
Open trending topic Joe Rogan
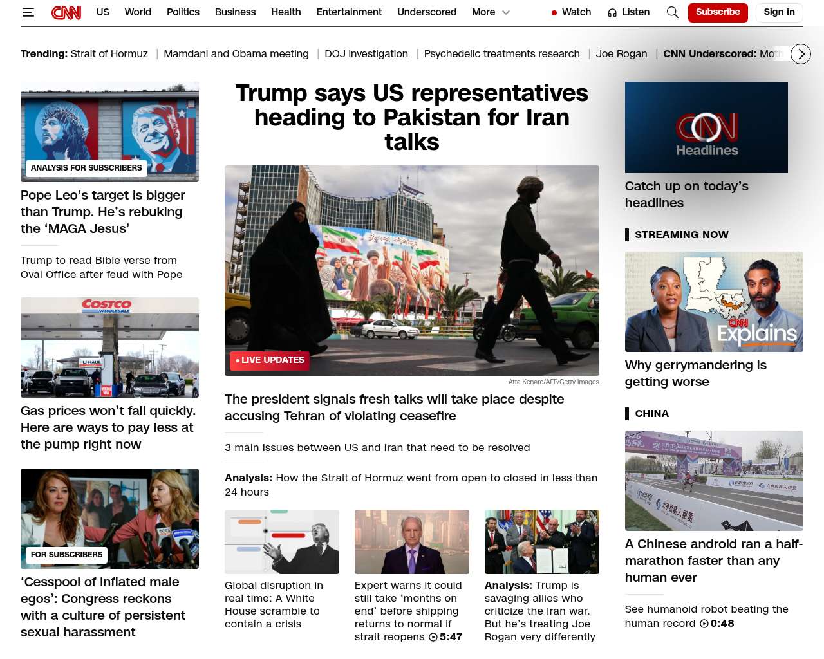click(x=621, y=54)
